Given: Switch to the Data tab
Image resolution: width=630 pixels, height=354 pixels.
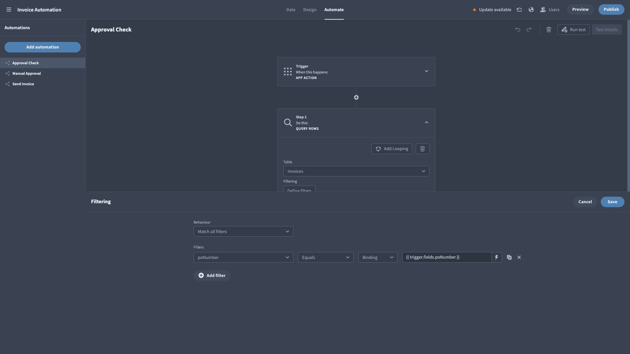Looking at the screenshot, I should click(x=291, y=10).
